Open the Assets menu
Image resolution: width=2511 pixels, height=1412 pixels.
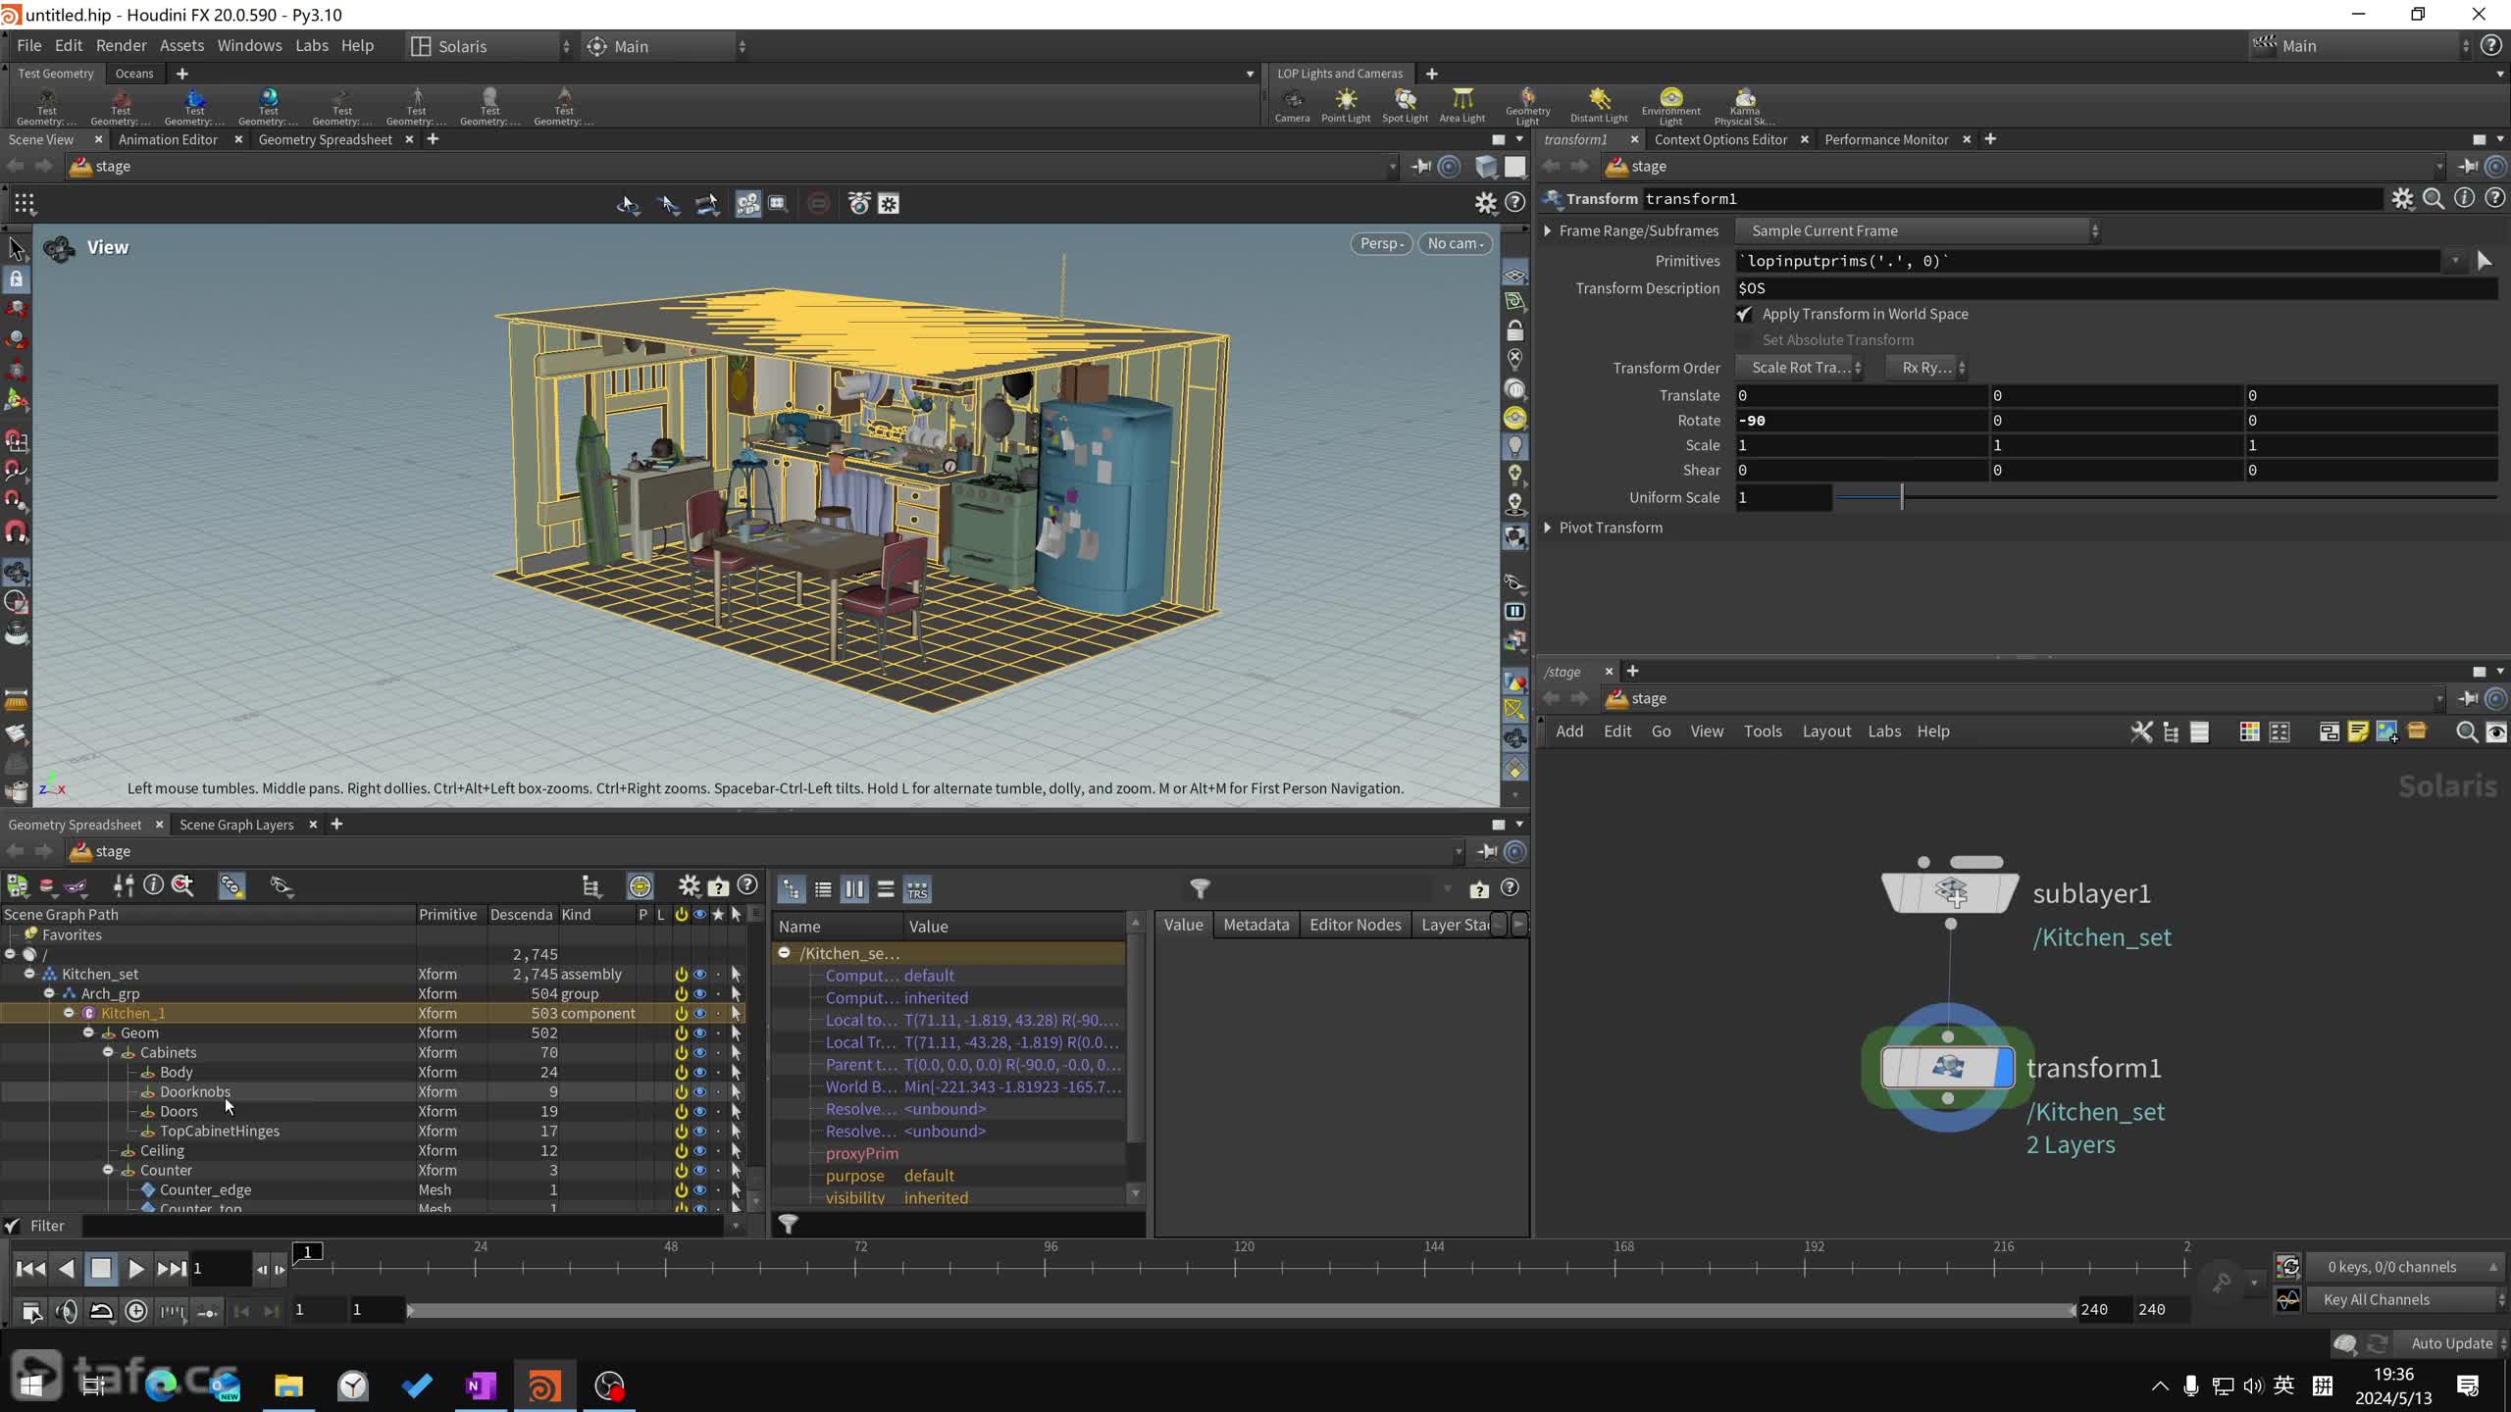[x=181, y=46]
